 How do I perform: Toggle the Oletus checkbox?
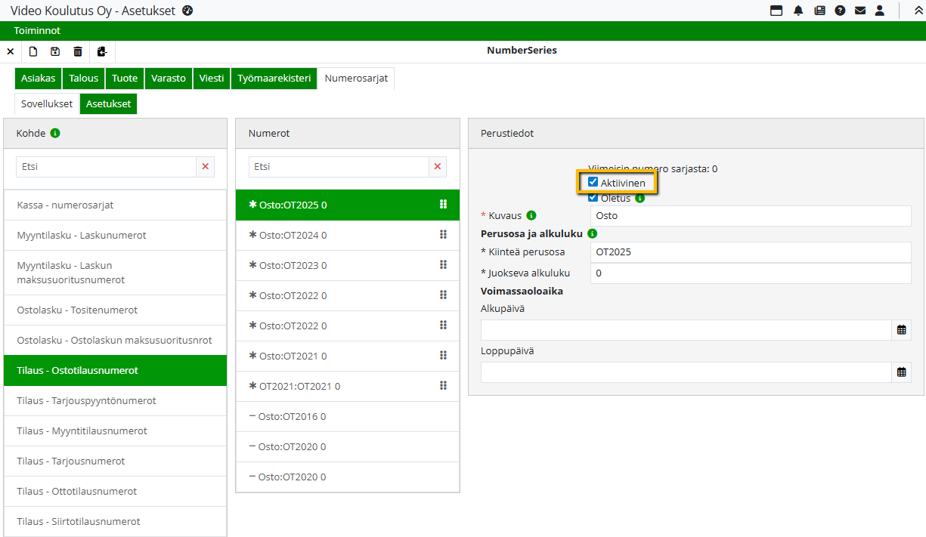tap(593, 198)
